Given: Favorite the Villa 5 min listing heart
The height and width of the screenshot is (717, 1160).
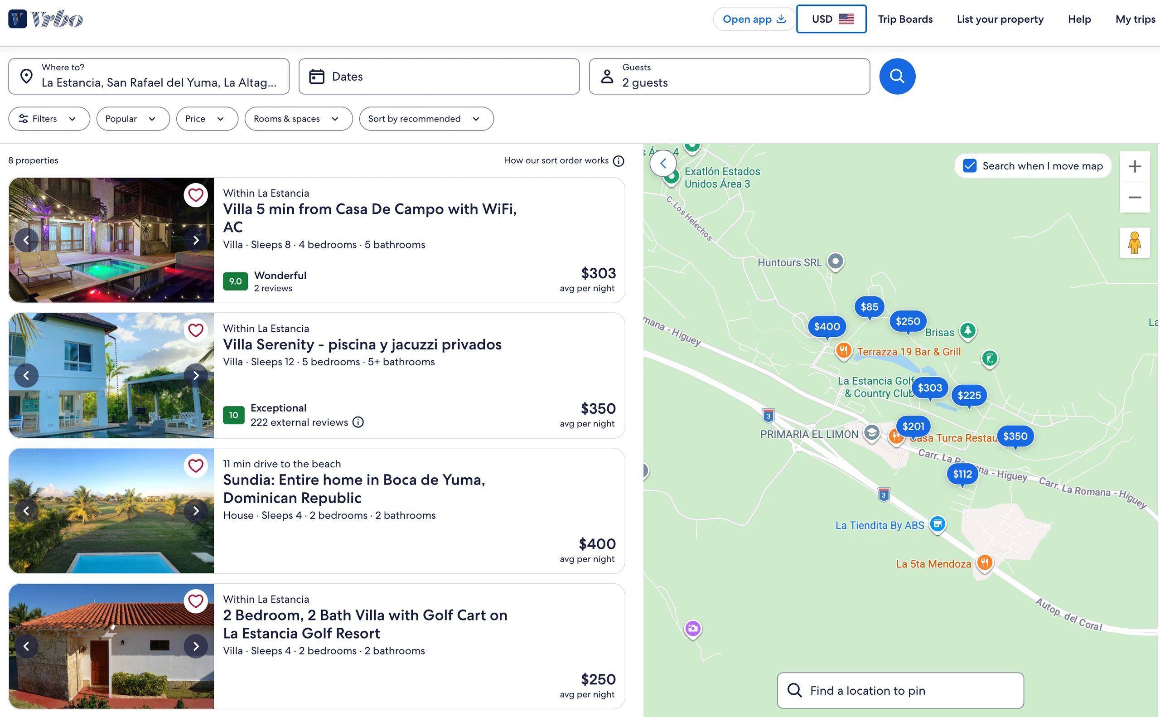Looking at the screenshot, I should (196, 195).
